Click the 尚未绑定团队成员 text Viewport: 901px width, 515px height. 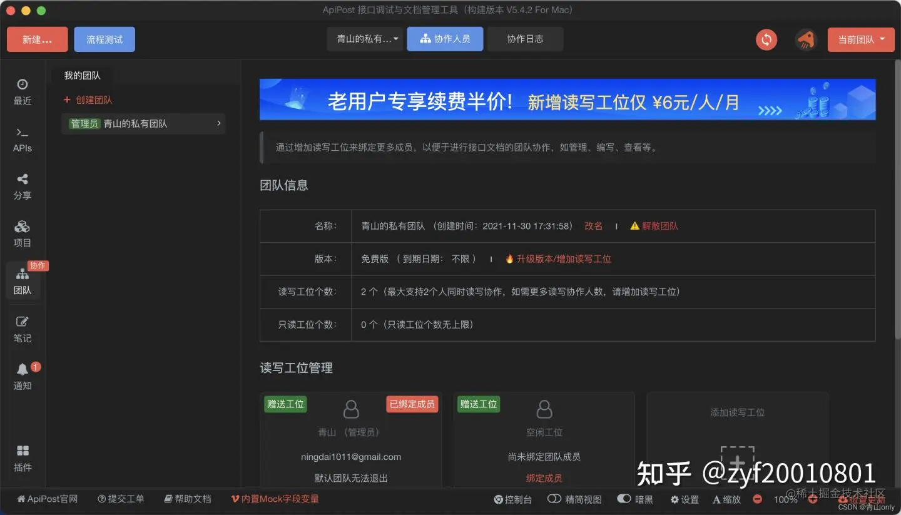[x=544, y=457]
